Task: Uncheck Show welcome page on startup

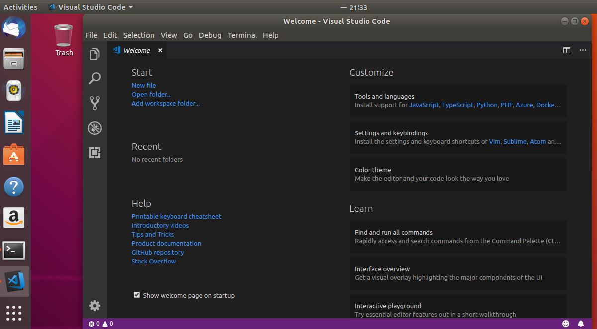Action: 137,295
